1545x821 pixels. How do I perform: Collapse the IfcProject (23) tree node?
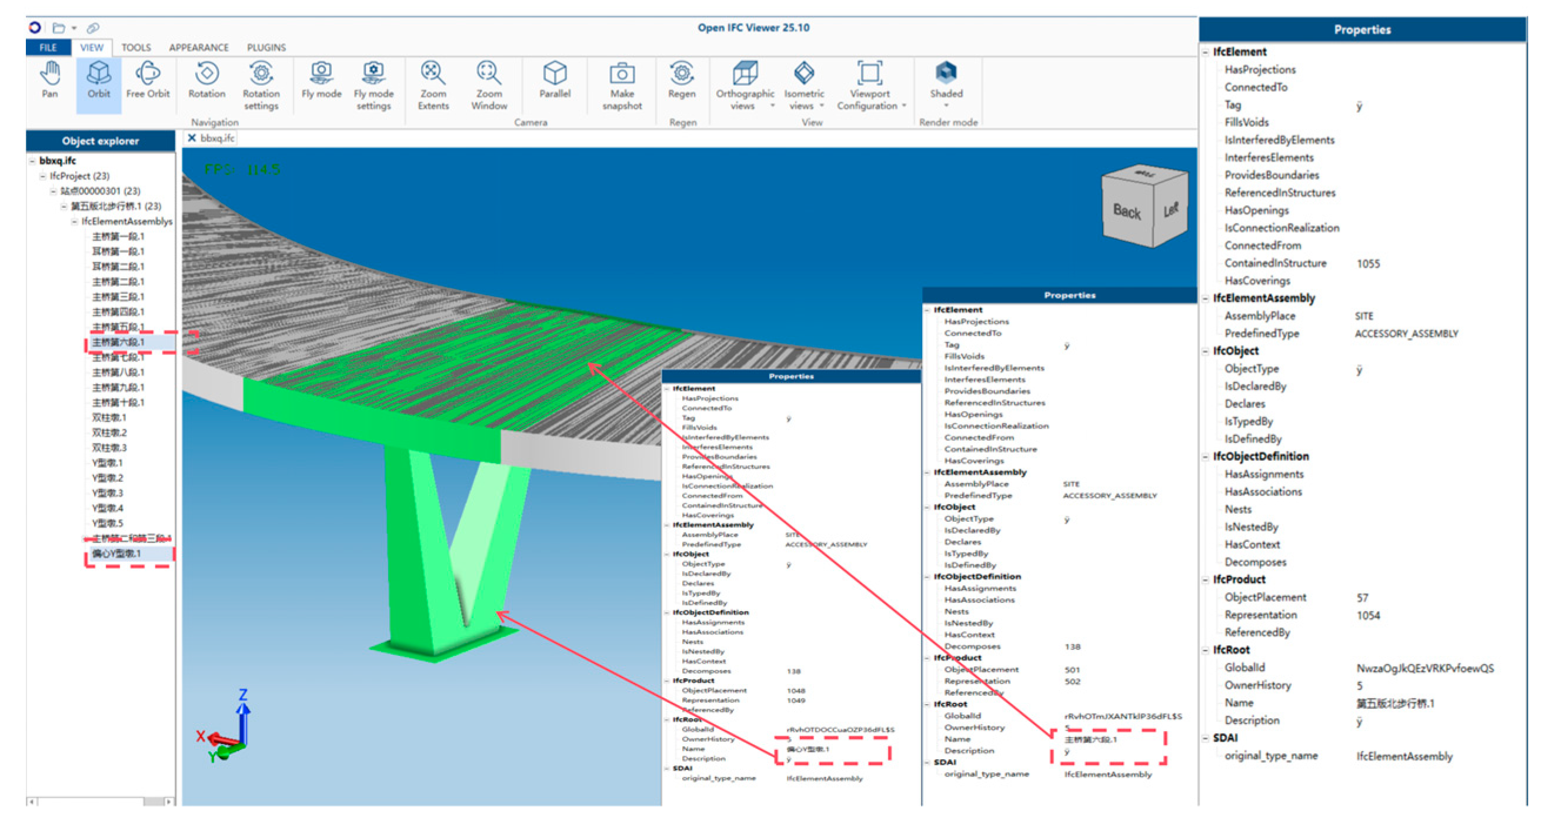point(42,176)
